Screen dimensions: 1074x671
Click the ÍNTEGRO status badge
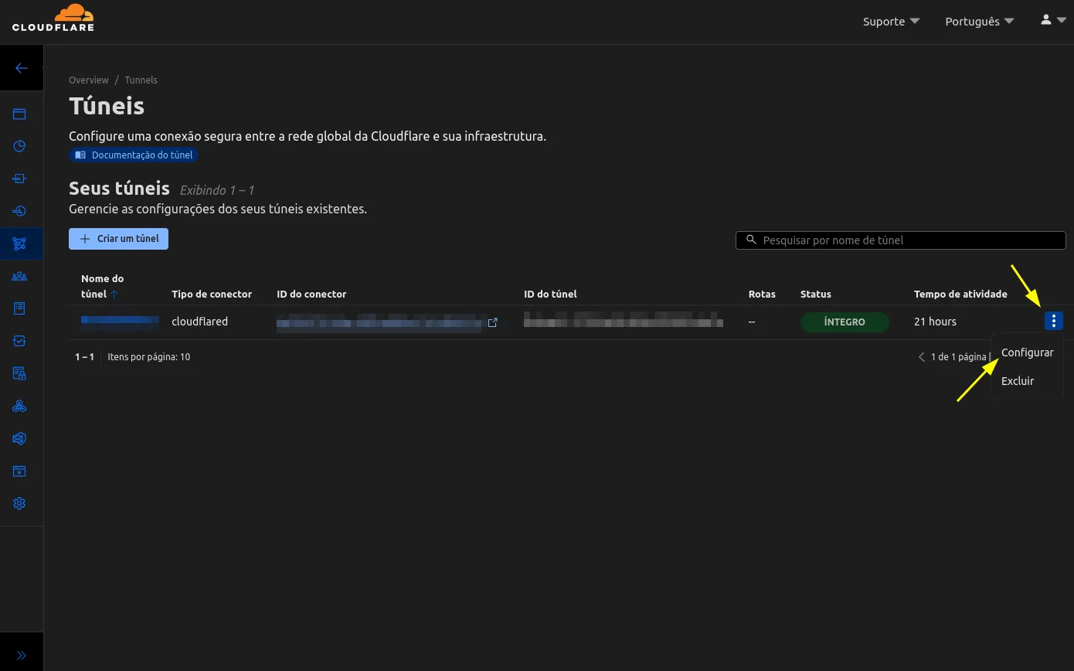(x=845, y=322)
